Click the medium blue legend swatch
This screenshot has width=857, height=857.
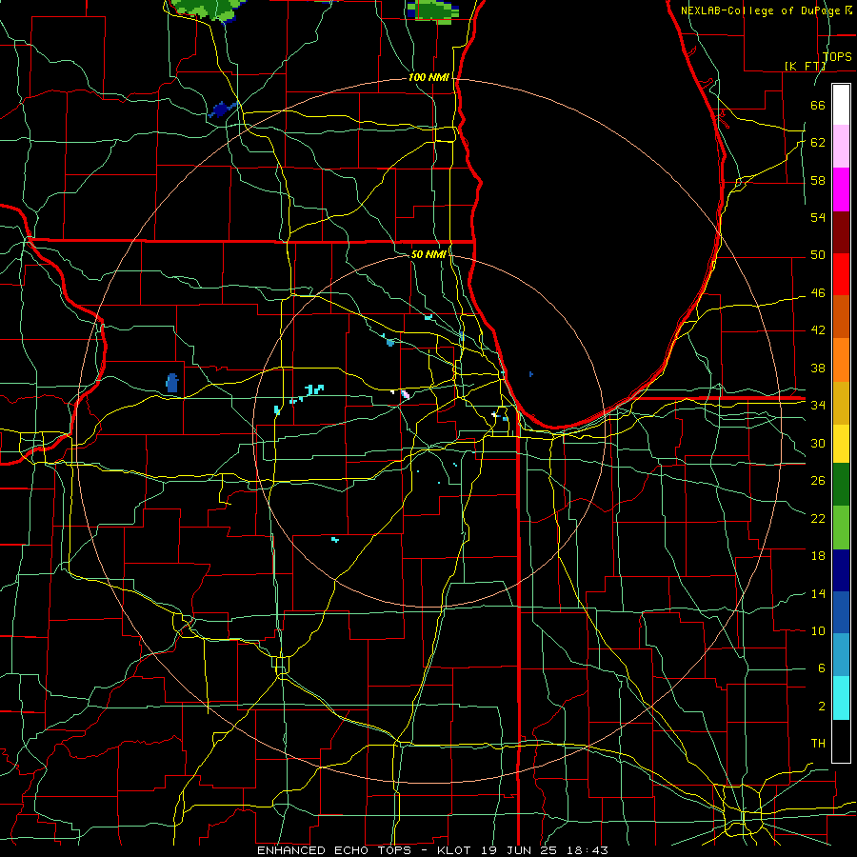pos(841,612)
